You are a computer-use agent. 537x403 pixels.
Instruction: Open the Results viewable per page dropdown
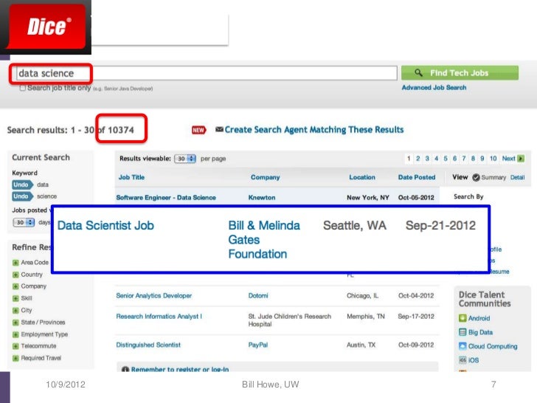tap(185, 159)
